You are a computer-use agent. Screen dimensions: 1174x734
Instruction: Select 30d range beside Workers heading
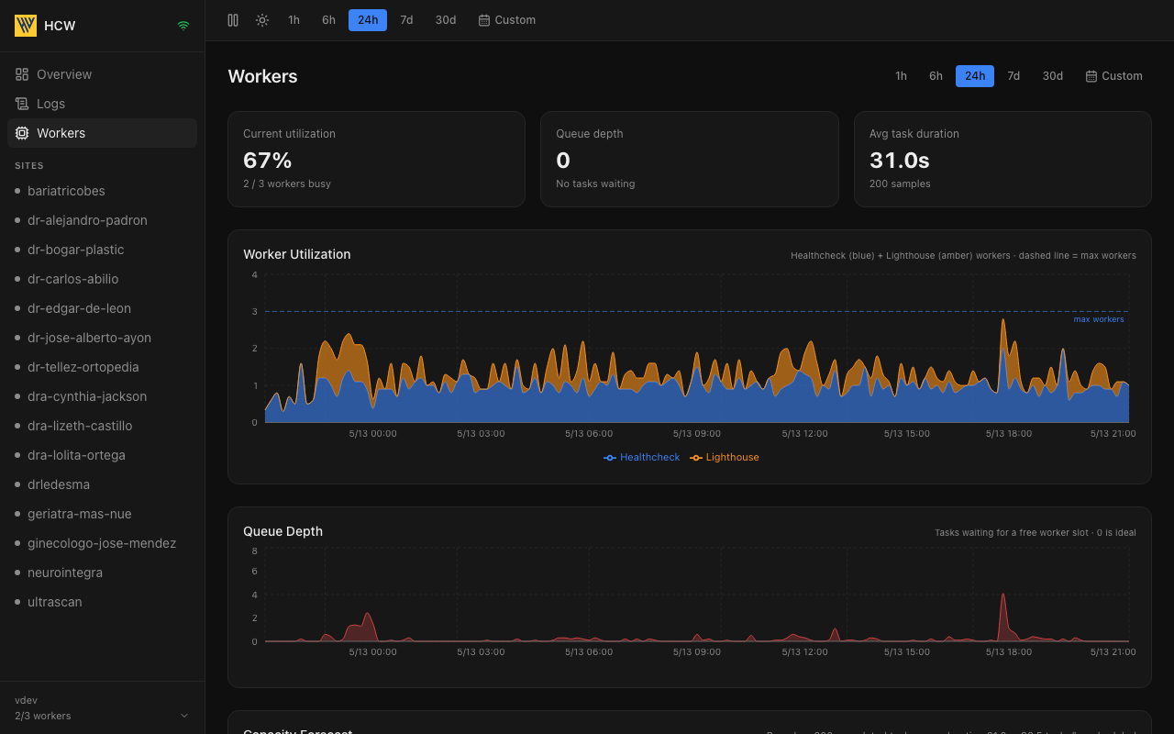1053,76
